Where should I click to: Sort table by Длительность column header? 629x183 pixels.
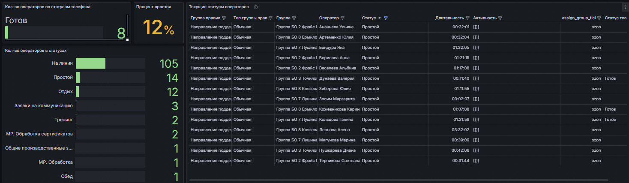(x=449, y=18)
